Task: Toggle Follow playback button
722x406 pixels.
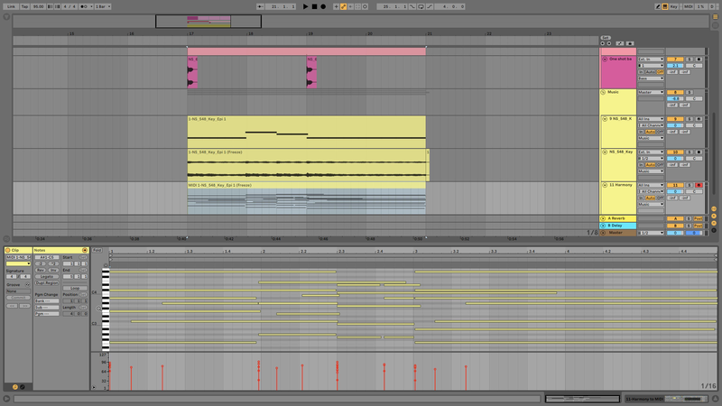Action: point(261,6)
